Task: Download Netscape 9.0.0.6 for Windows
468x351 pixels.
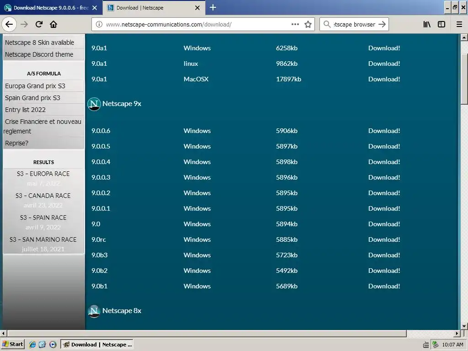Action: click(384, 131)
